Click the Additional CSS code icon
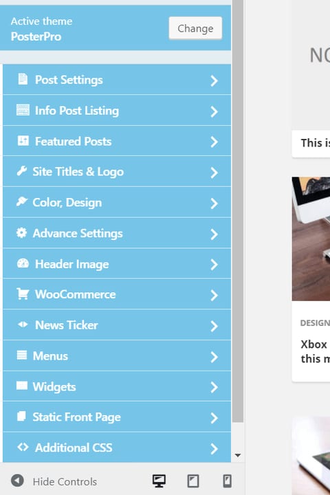The image size is (330, 495). pos(23,447)
